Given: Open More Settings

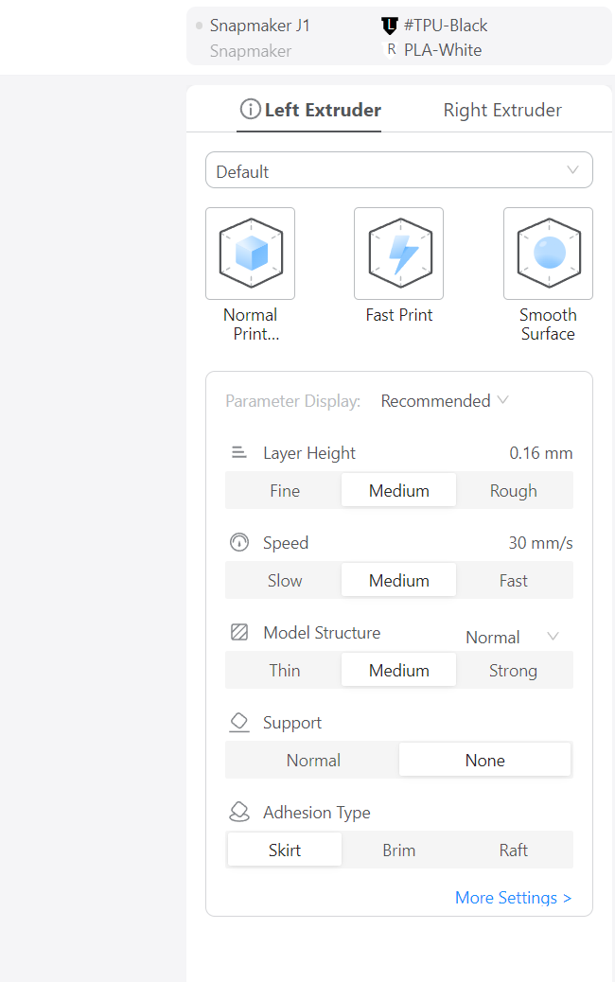Looking at the screenshot, I should point(513,897).
